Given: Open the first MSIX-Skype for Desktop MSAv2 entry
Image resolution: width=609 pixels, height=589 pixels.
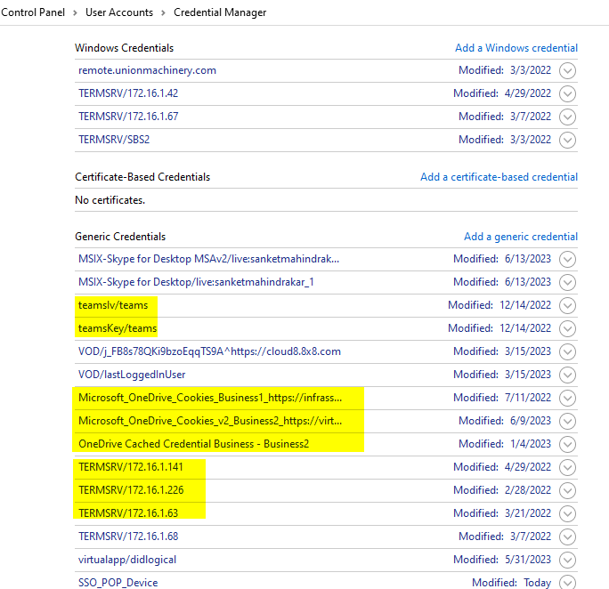Looking at the screenshot, I should (208, 259).
